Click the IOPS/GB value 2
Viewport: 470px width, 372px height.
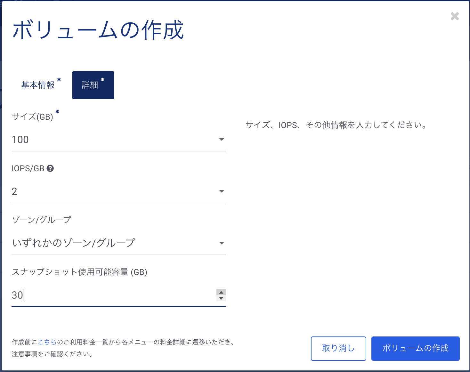pos(14,191)
